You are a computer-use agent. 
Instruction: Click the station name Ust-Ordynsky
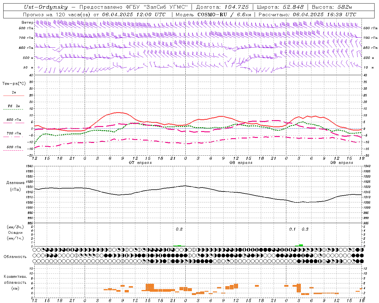click(46, 7)
